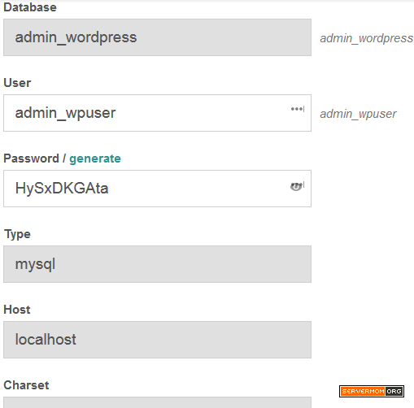Click the Type label
The height and width of the screenshot is (408, 414).
17,234
